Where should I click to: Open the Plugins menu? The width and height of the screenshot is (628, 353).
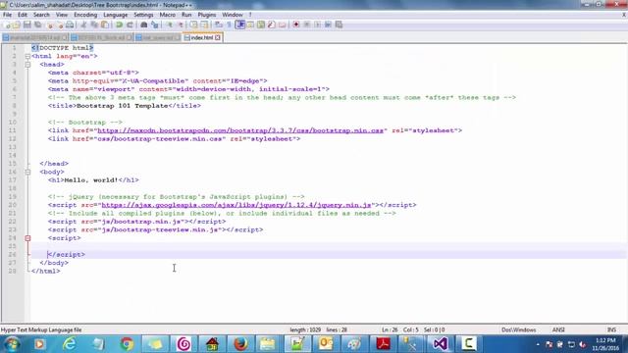pyautogui.click(x=207, y=15)
